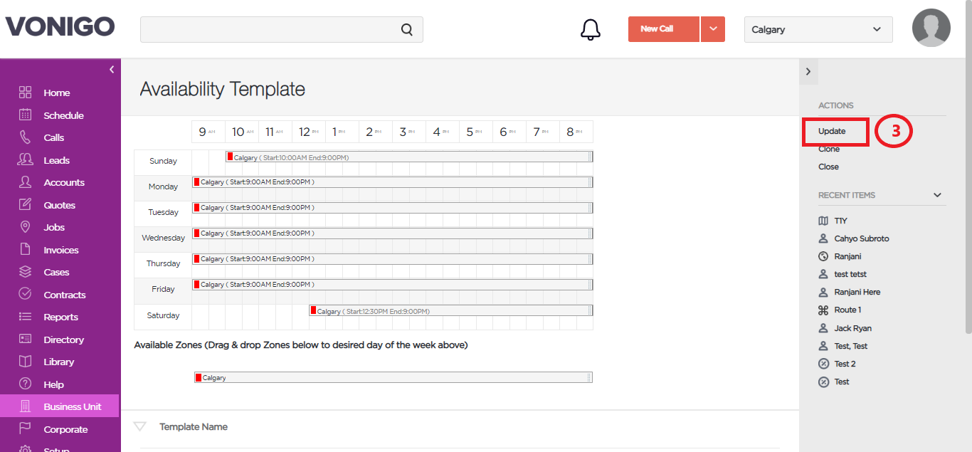The width and height of the screenshot is (972, 452).
Task: Click the Calls phone icon
Action: [x=26, y=137]
